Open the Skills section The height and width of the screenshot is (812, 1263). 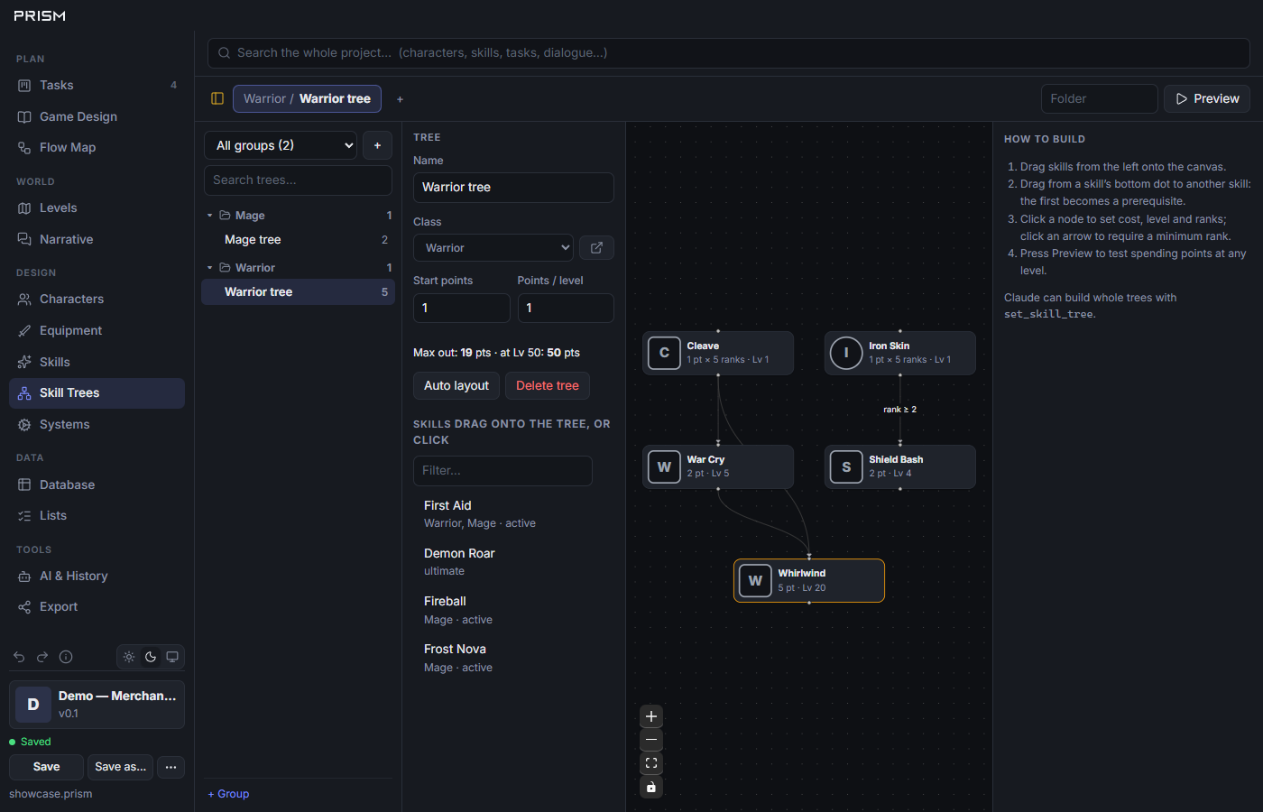pos(97,362)
